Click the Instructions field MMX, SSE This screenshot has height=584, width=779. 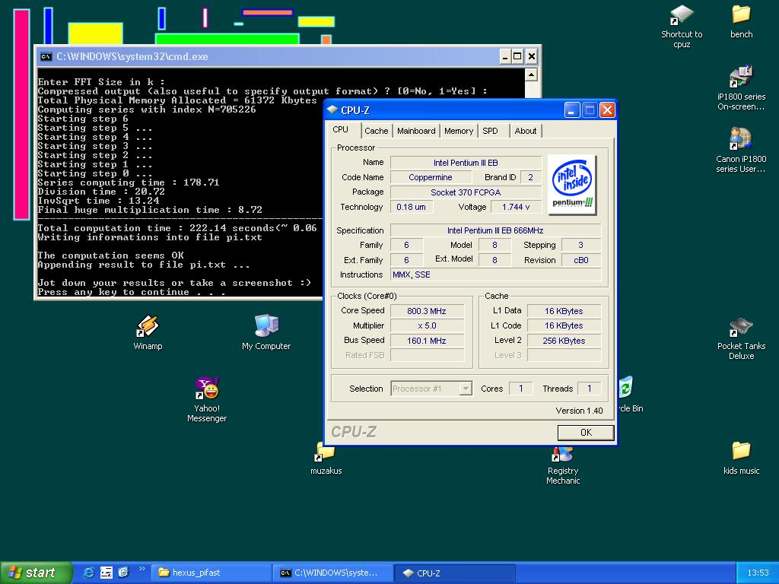pyautogui.click(x=495, y=275)
